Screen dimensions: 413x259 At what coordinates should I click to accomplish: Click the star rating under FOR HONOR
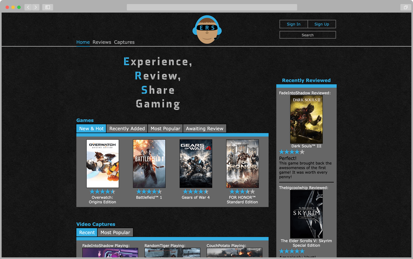point(242,191)
